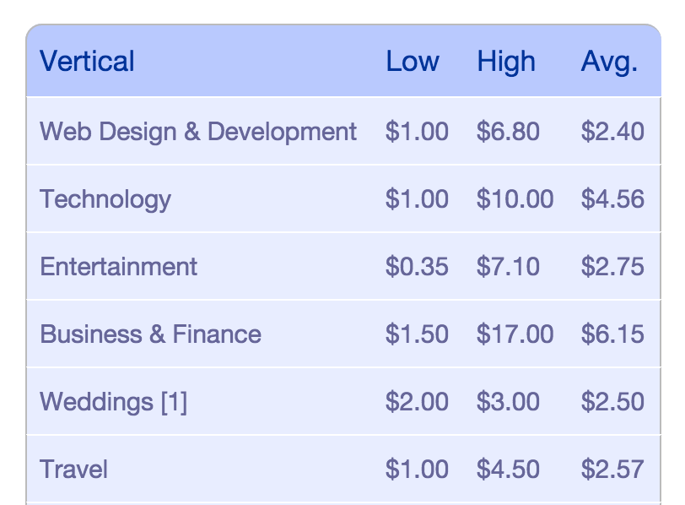Screen dimensions: 685x505
Task: Select the Entertainment row label
Action: (x=118, y=266)
